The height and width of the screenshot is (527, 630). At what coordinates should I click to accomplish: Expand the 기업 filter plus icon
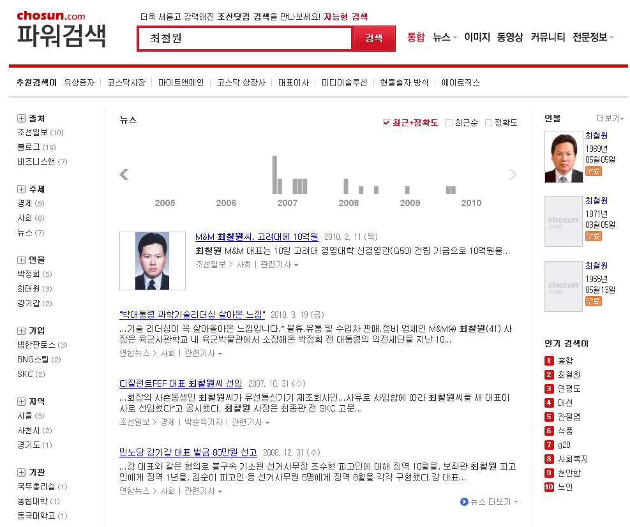pyautogui.click(x=21, y=331)
